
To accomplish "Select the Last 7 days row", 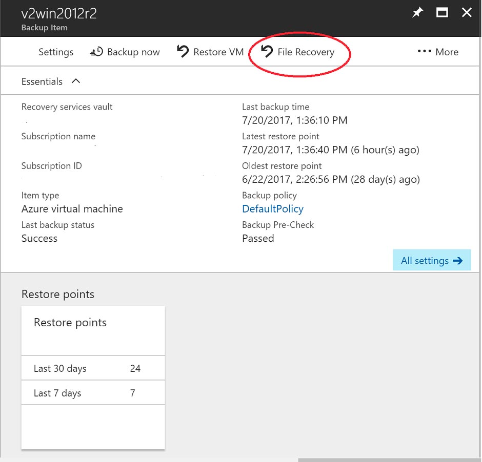I will pos(92,393).
